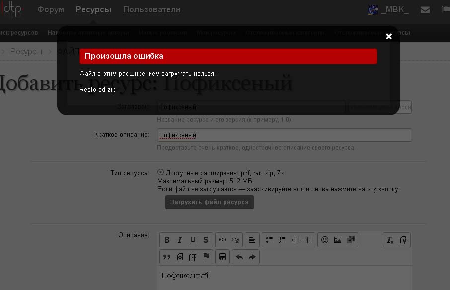The height and width of the screenshot is (290, 450).
Task: Click the Restored.zip file name text
Action: coord(97,90)
